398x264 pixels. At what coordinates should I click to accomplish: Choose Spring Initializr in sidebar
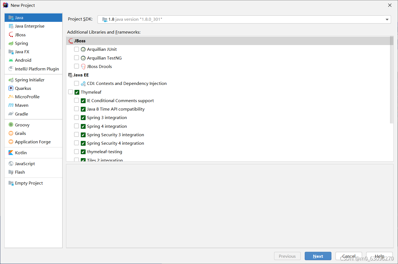click(x=29, y=80)
